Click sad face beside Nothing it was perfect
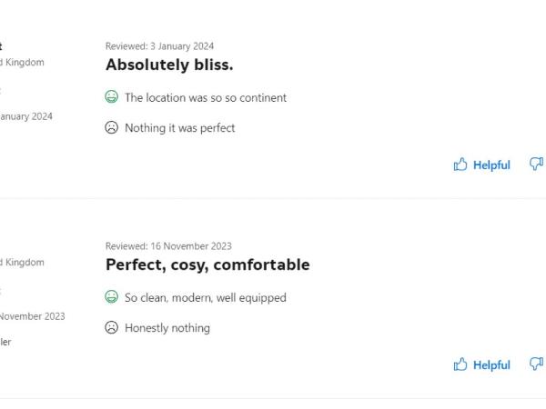This screenshot has height=409, width=546. (x=111, y=127)
